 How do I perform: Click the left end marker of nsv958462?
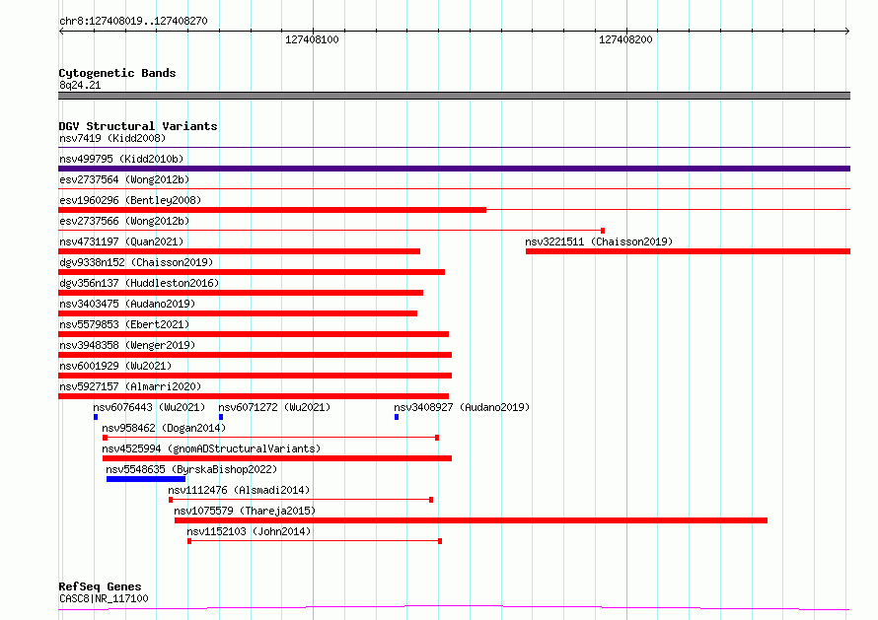coord(105,438)
